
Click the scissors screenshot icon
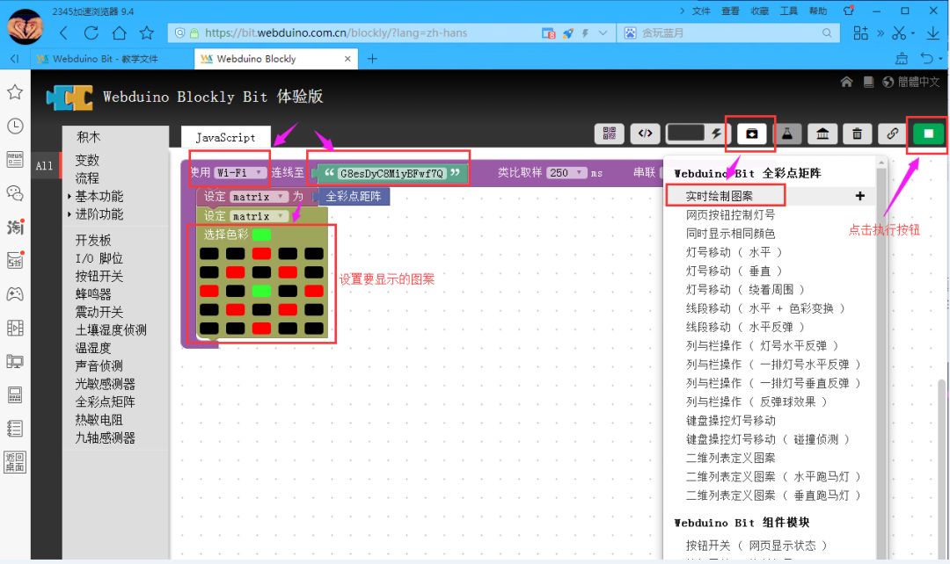pos(899,33)
